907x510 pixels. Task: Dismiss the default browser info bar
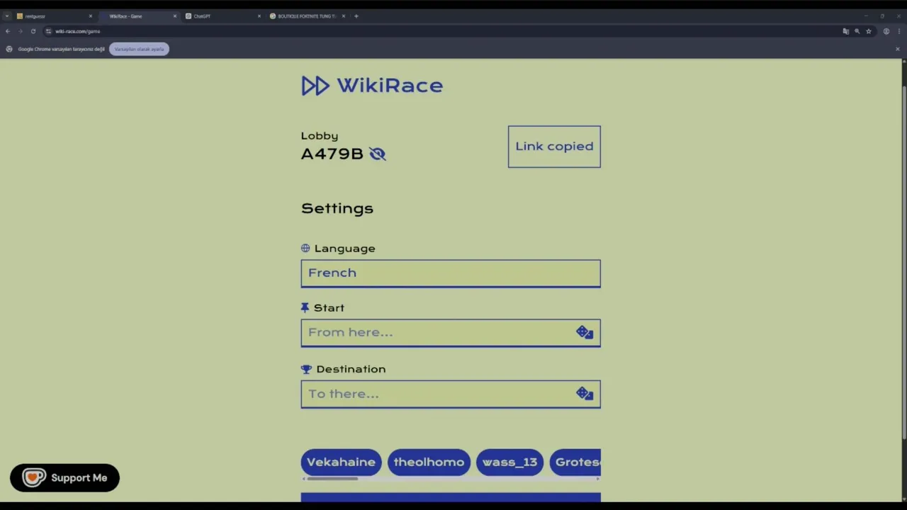click(897, 49)
